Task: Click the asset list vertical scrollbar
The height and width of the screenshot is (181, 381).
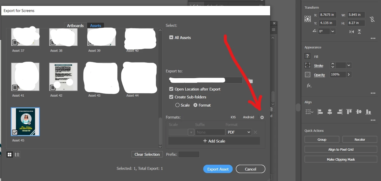Action: click(160, 131)
